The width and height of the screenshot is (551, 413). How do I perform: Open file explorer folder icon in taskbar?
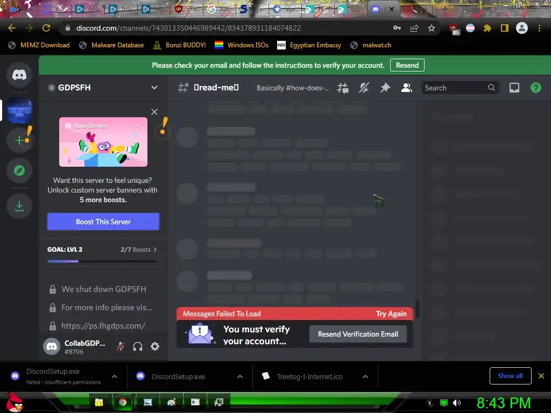click(99, 402)
